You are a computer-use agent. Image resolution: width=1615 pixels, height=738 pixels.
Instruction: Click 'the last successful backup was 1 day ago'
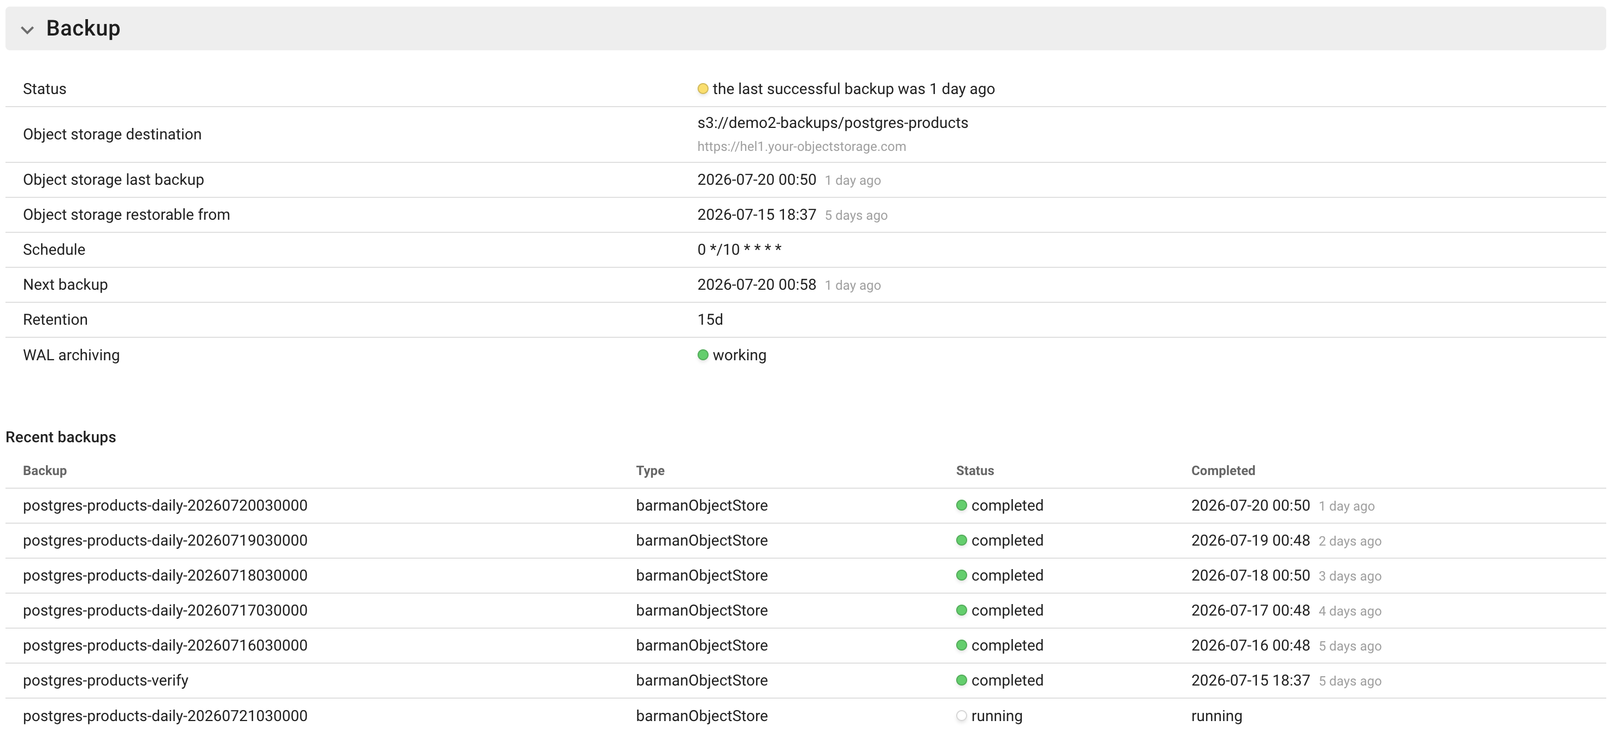[x=853, y=89]
